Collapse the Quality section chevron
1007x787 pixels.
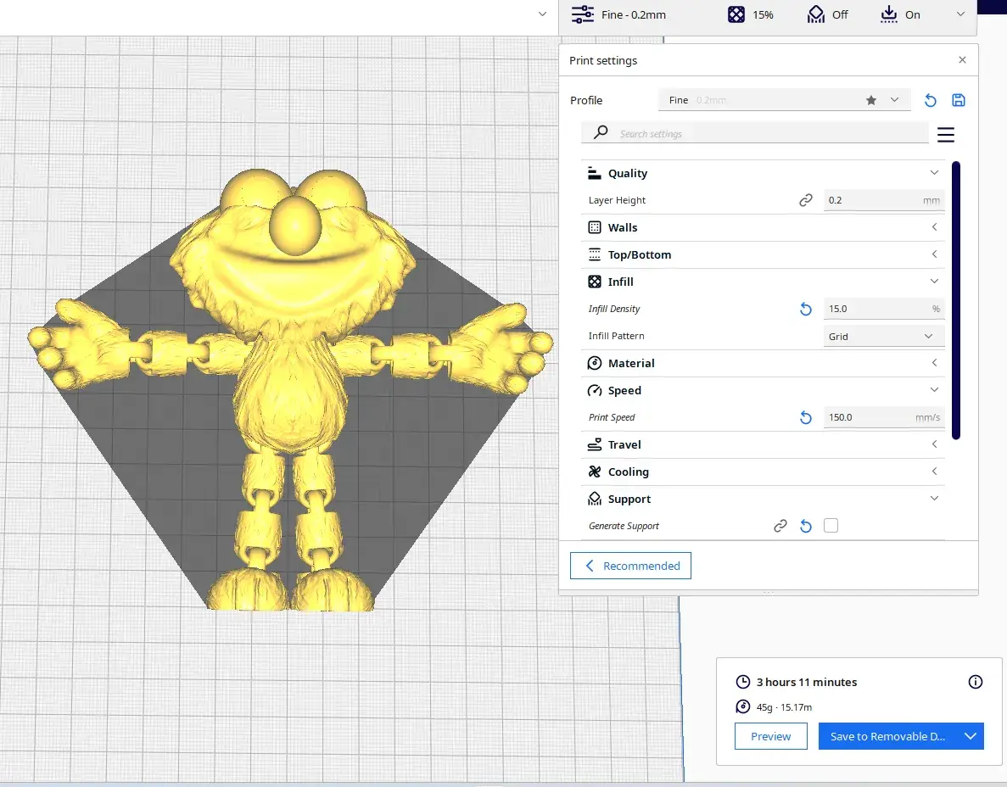pos(934,173)
